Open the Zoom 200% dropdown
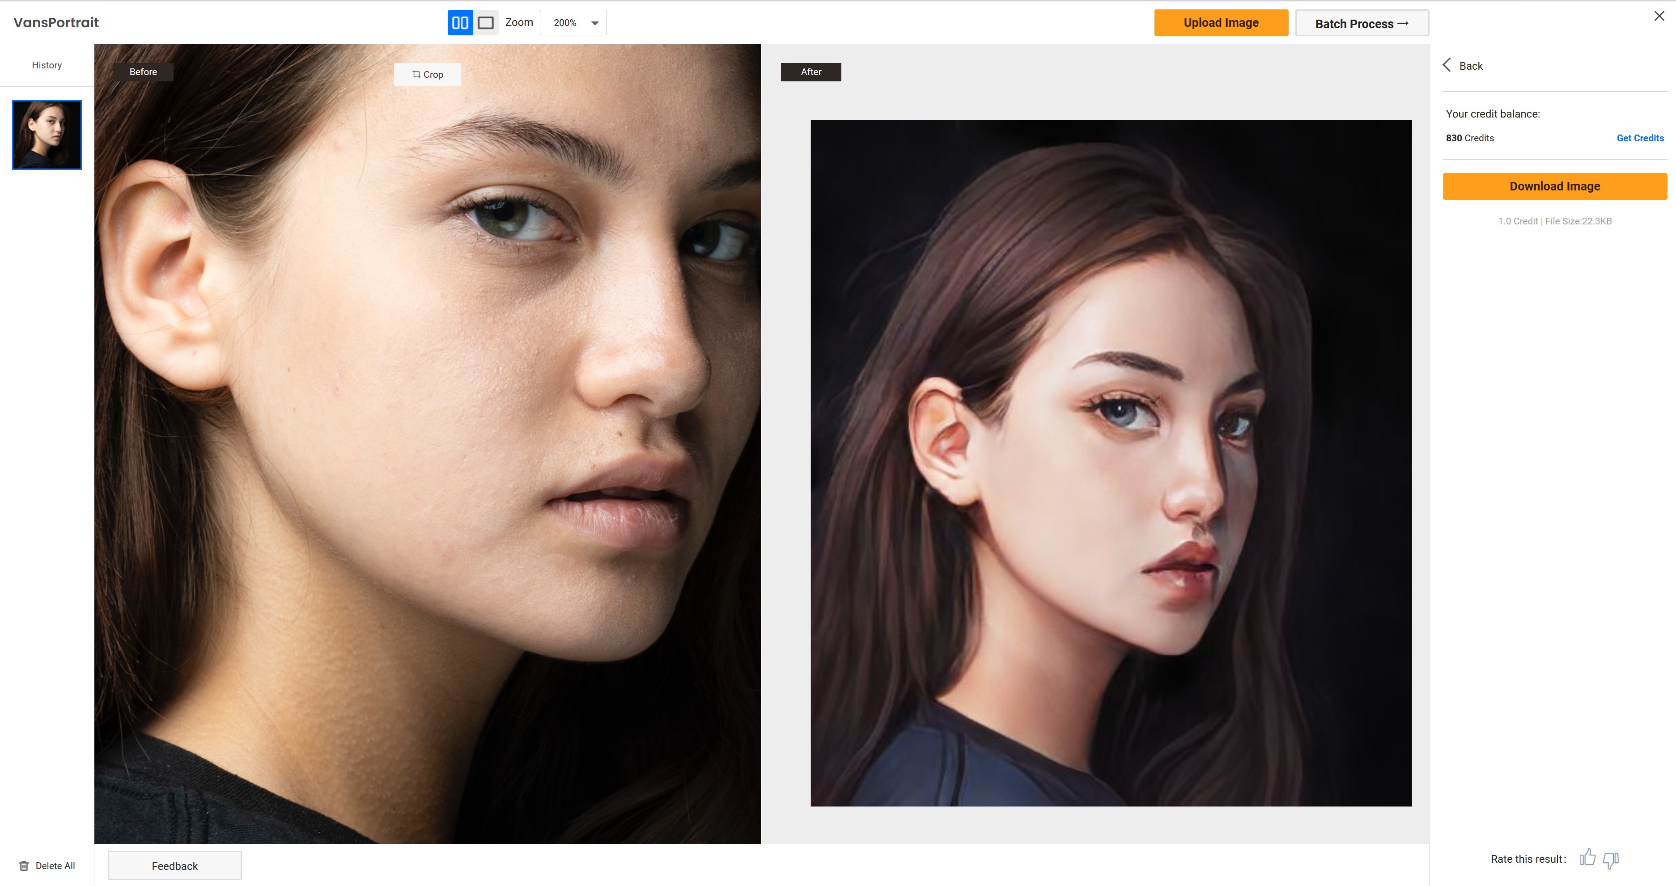Screen dimensions: 1676x886 [x=573, y=23]
